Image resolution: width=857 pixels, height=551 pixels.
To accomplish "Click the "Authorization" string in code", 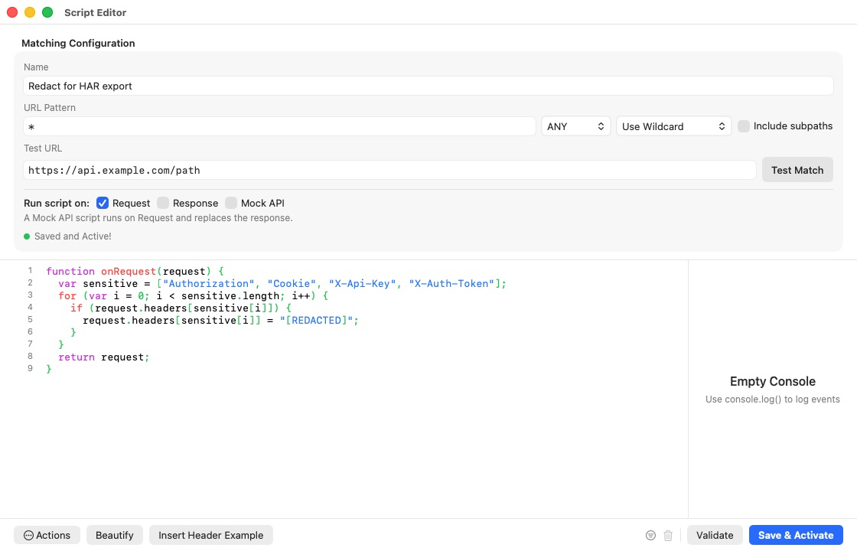I will [209, 284].
